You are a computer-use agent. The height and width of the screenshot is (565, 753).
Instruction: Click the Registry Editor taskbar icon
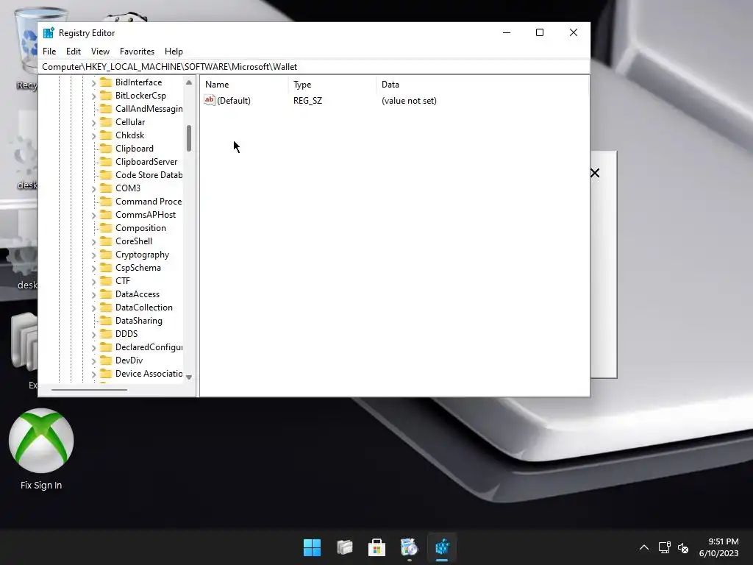(x=442, y=547)
